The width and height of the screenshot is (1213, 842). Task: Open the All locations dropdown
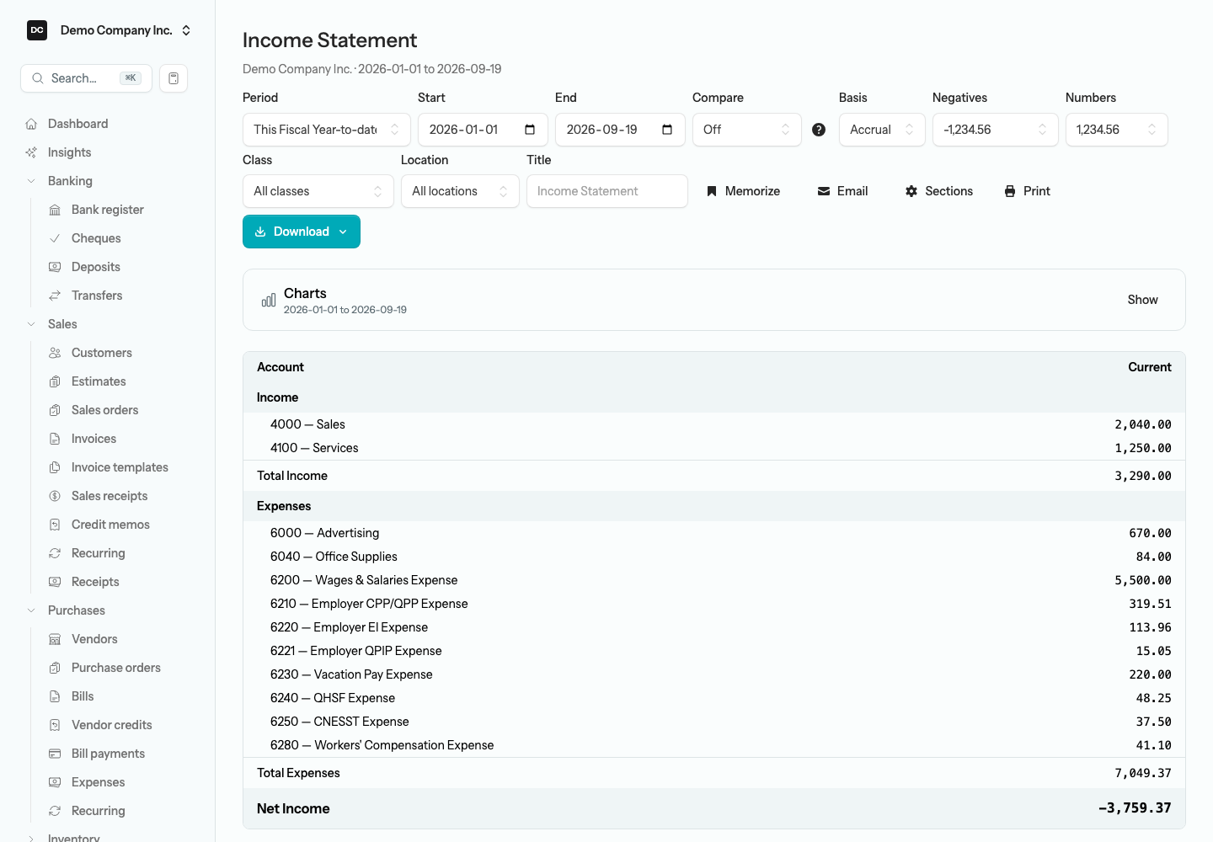click(x=460, y=191)
